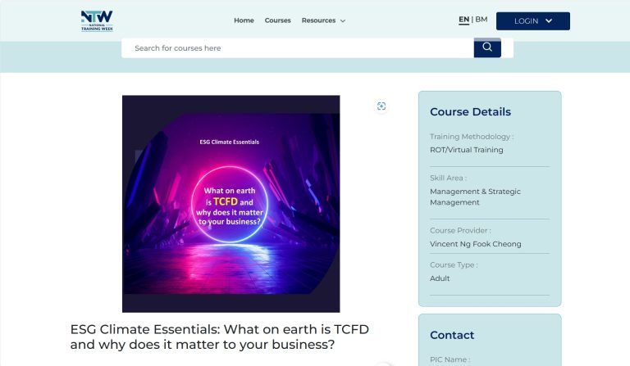Viewport: 630px width, 366px height.
Task: Select the ROT/Virtual Training methodology text
Action: (466, 150)
